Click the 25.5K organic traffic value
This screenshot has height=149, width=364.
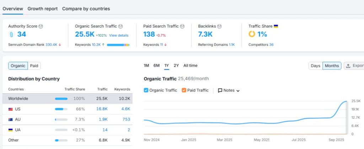(x=85, y=34)
